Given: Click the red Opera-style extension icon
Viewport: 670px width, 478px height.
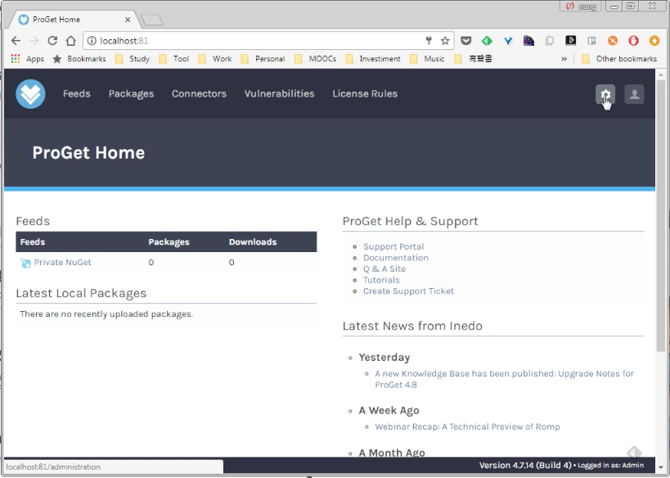Looking at the screenshot, I should click(x=633, y=41).
